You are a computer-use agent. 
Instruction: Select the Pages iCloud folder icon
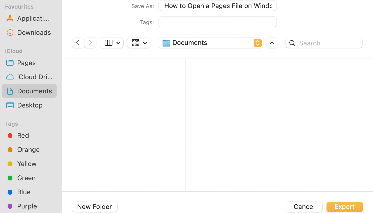tap(10, 63)
